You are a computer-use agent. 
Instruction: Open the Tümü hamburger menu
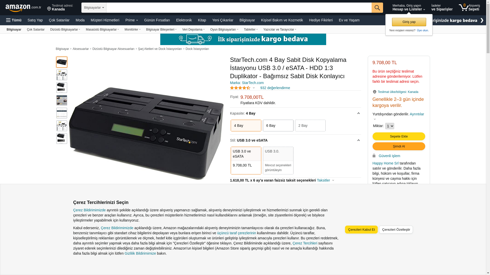pos(14,20)
